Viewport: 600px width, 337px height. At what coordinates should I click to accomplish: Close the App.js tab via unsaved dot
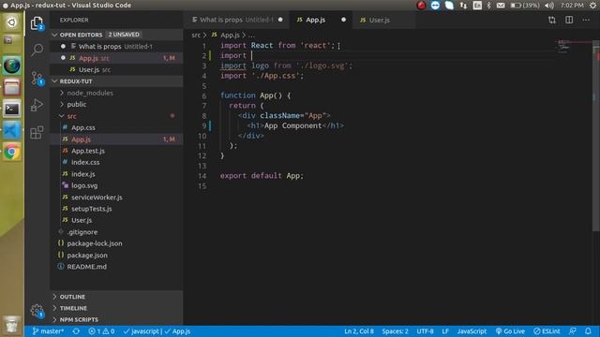point(343,20)
